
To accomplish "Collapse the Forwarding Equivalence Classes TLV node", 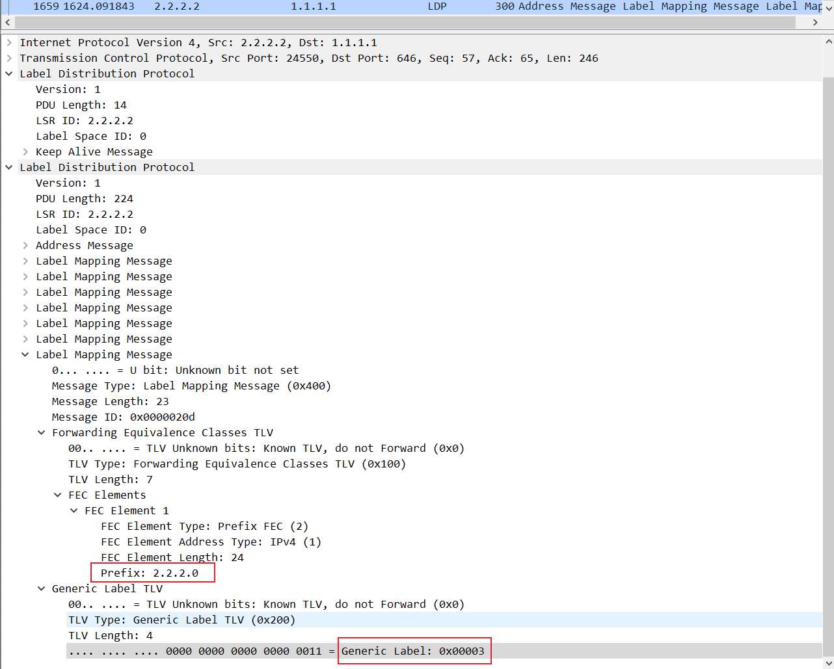I will [x=42, y=432].
